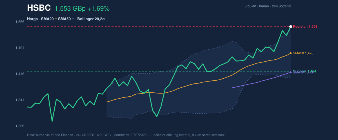Click the Yahoo Finance data source footer
This screenshot has width=338, height=140.
[126, 135]
